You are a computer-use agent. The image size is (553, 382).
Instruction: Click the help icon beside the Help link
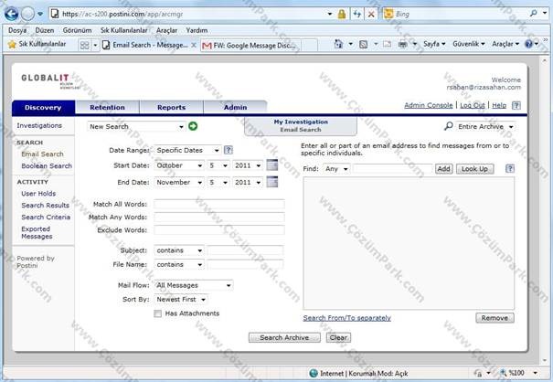click(x=516, y=105)
